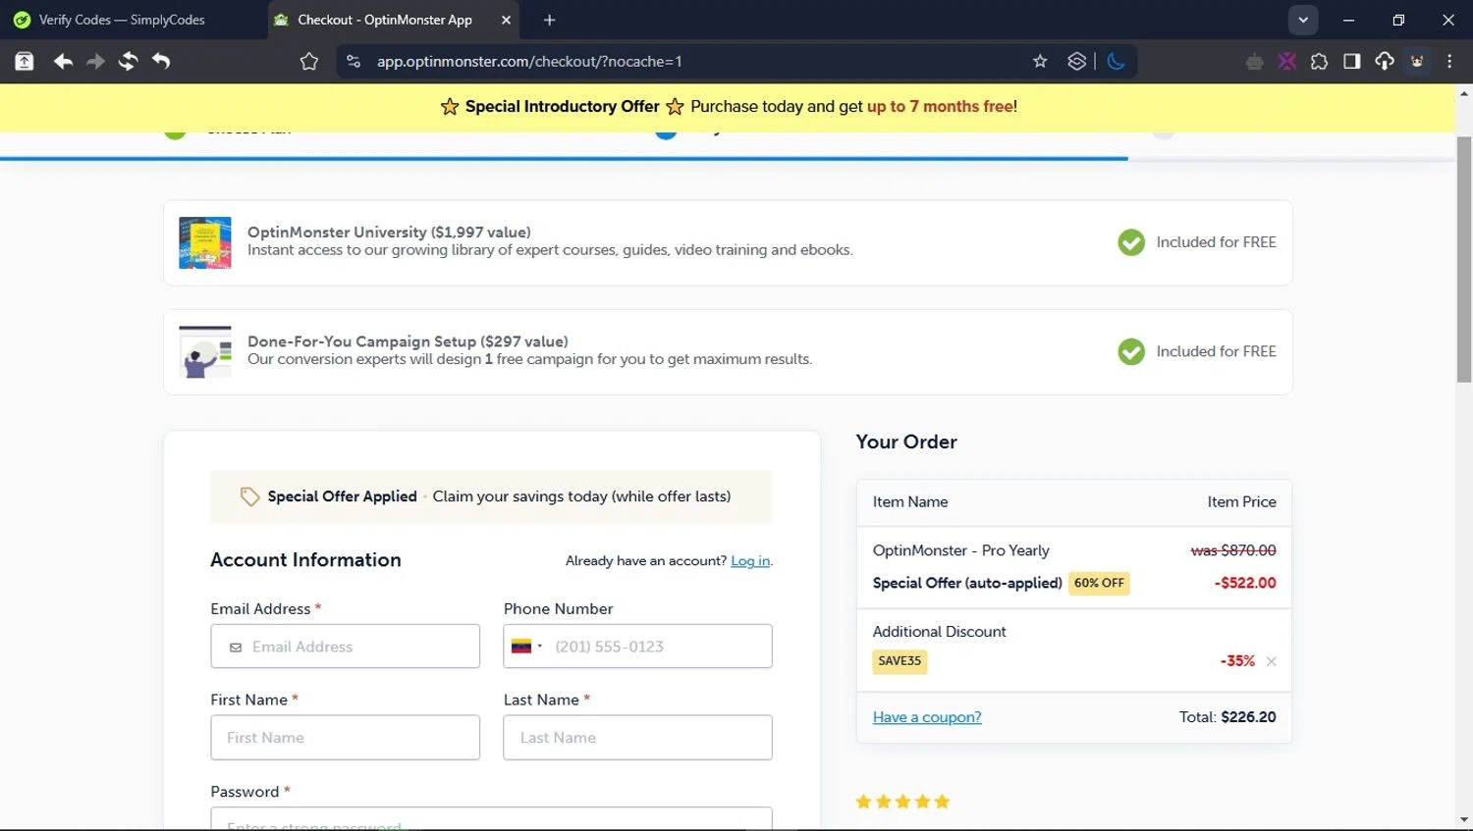Viewport: 1473px width, 831px height.
Task: Click the Your Order heading
Action: coord(906,441)
